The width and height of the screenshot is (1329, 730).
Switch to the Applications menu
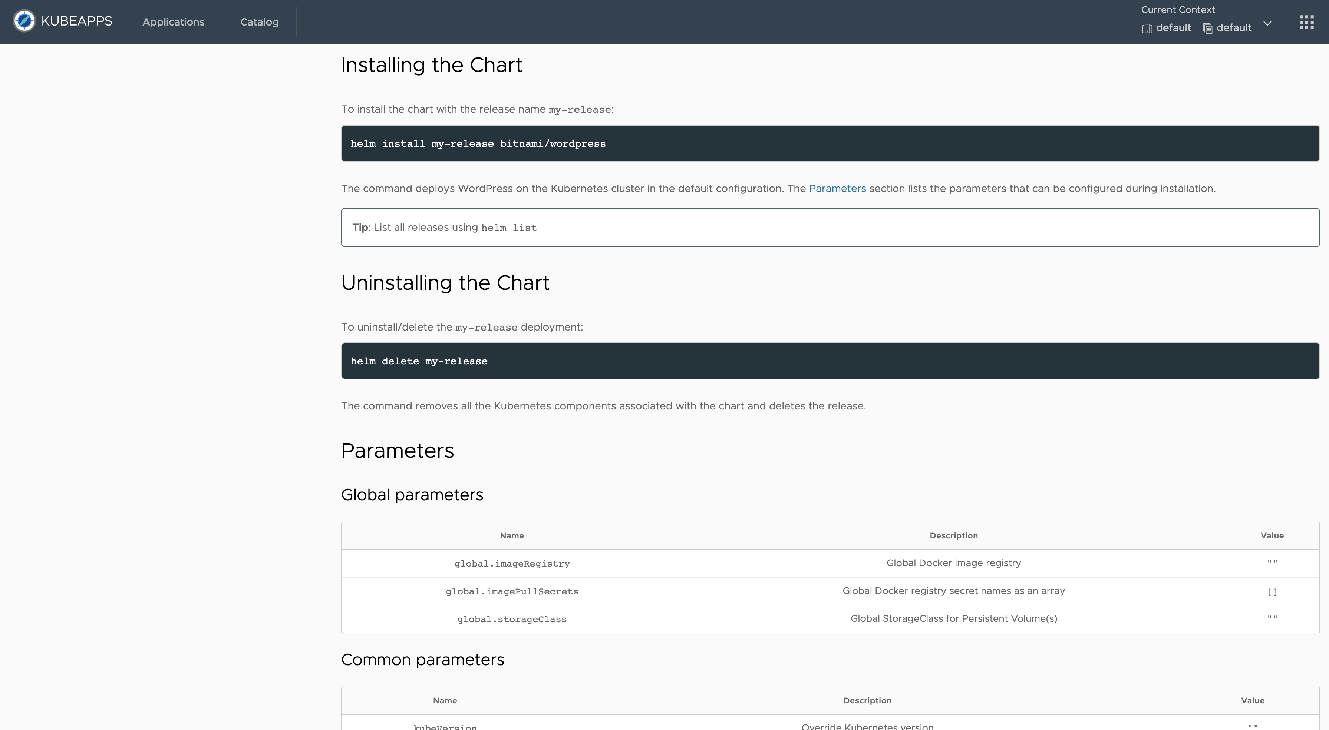point(173,21)
